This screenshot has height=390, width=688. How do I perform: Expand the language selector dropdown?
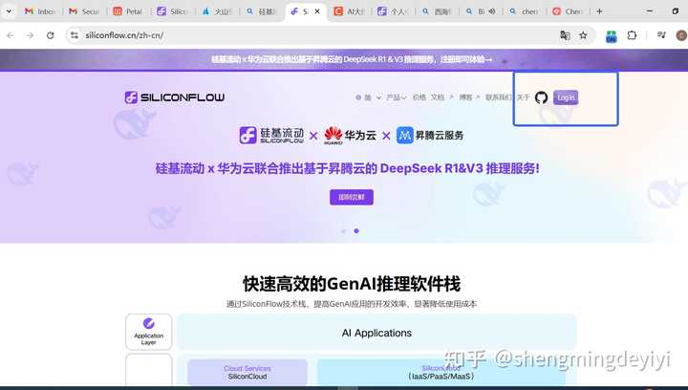click(x=368, y=97)
